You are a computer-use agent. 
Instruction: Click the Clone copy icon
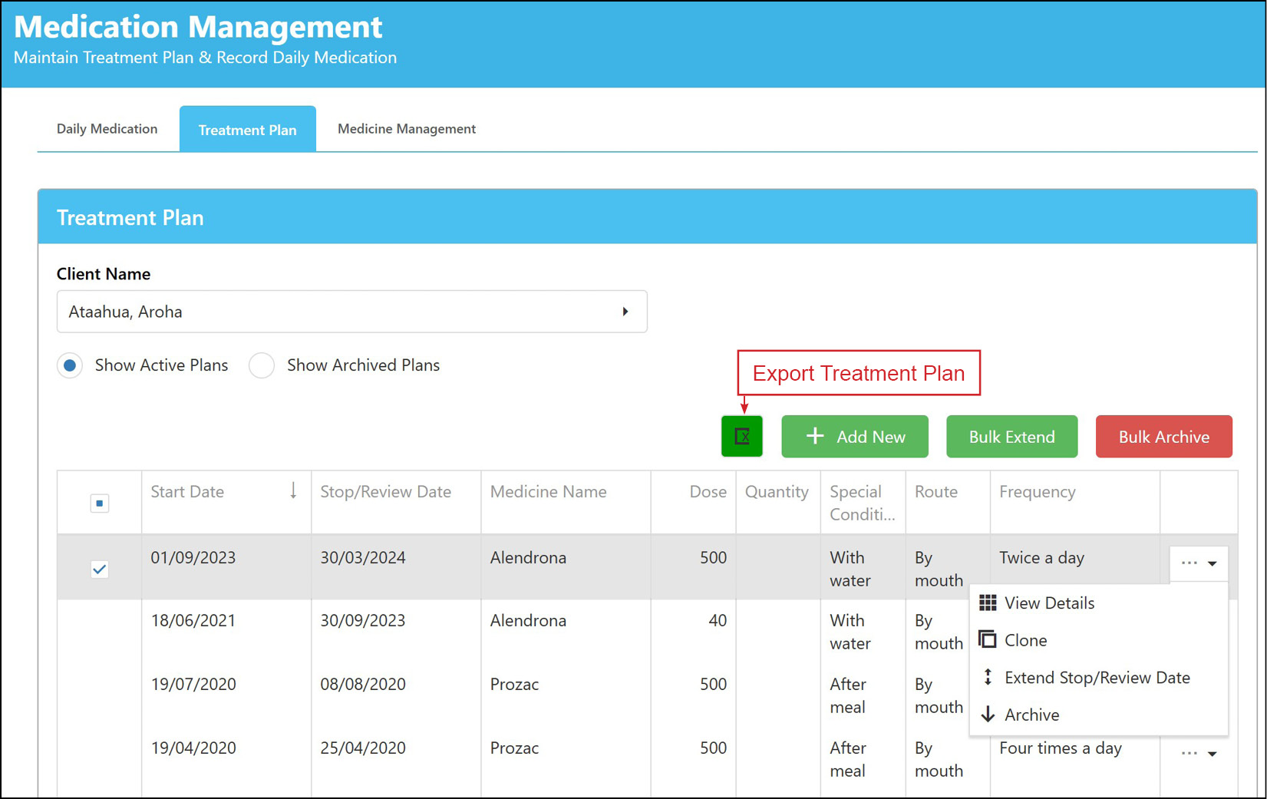tap(988, 639)
